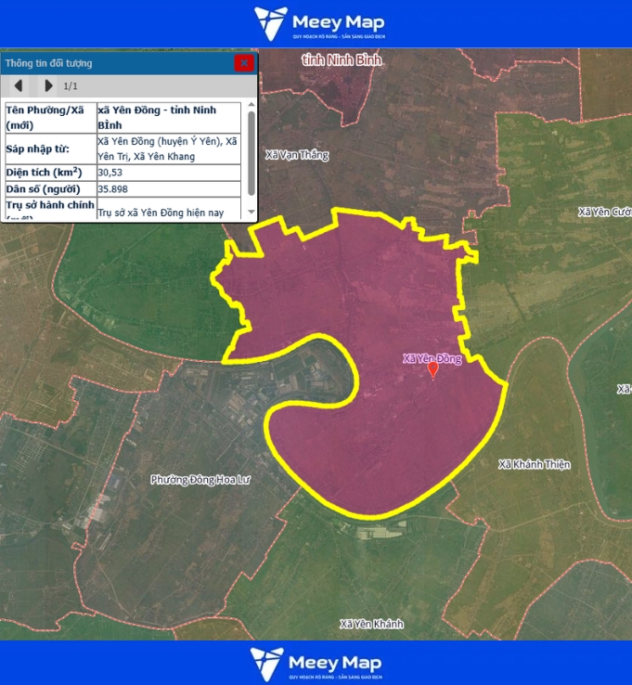The width and height of the screenshot is (632, 685).
Task: Click the Thông tin đối tượng title bar
Action: pyautogui.click(x=111, y=63)
